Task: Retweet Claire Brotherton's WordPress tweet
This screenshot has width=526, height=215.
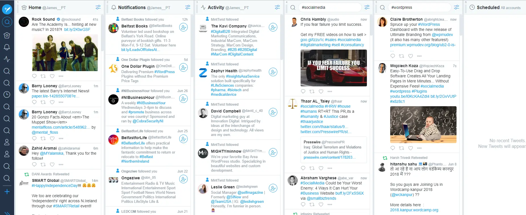Action: pos(402,56)
